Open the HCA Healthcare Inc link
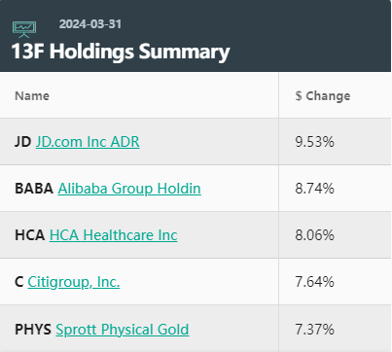392x352 pixels. 114,235
